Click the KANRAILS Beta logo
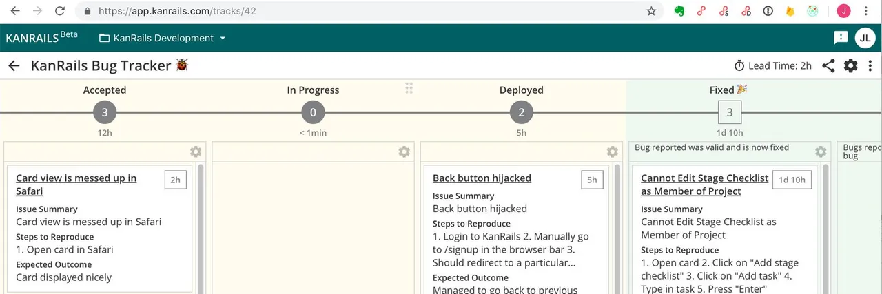This screenshot has height=294, width=882. click(x=41, y=38)
